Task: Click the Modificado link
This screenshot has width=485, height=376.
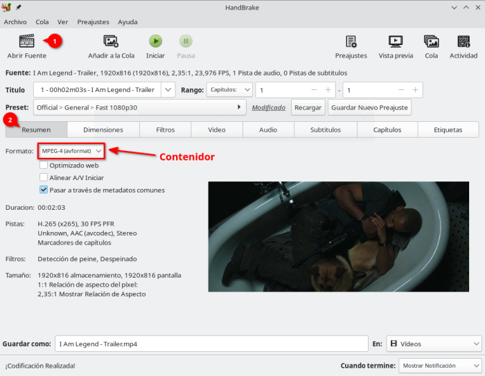Action: 269,107
